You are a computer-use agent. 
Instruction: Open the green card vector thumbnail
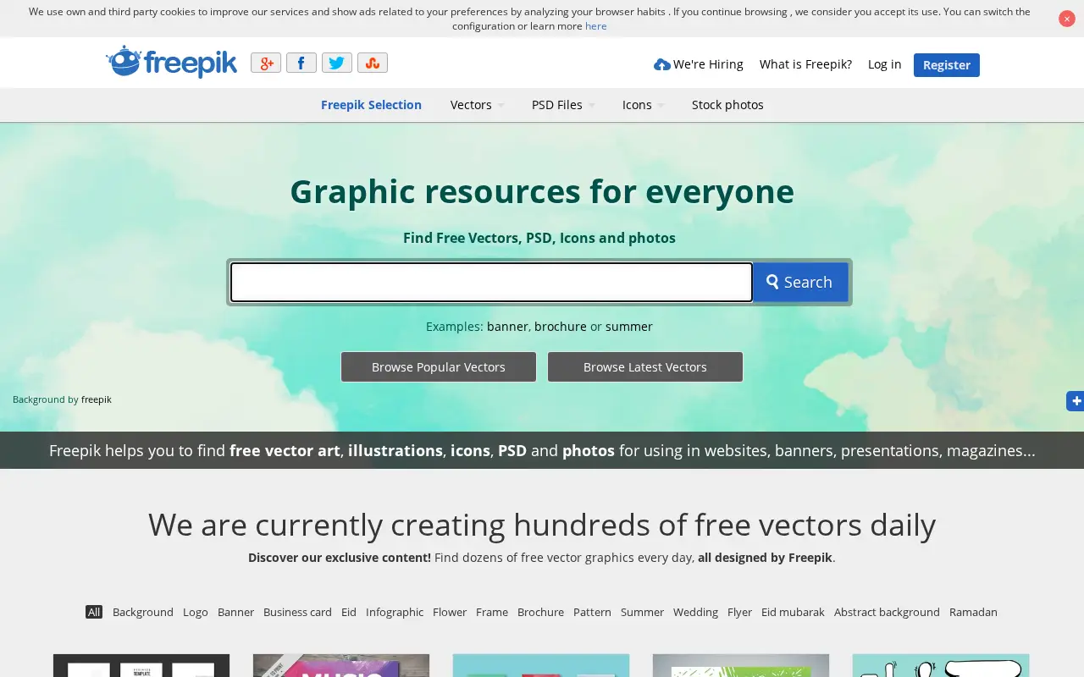[741, 665]
